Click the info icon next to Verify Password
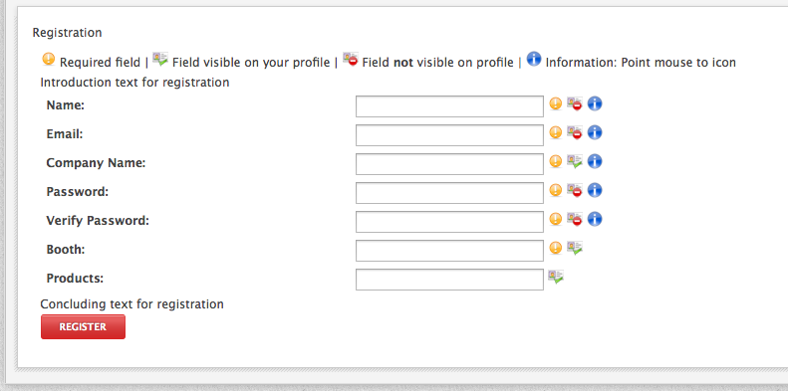The height and width of the screenshot is (391, 788). click(x=595, y=219)
